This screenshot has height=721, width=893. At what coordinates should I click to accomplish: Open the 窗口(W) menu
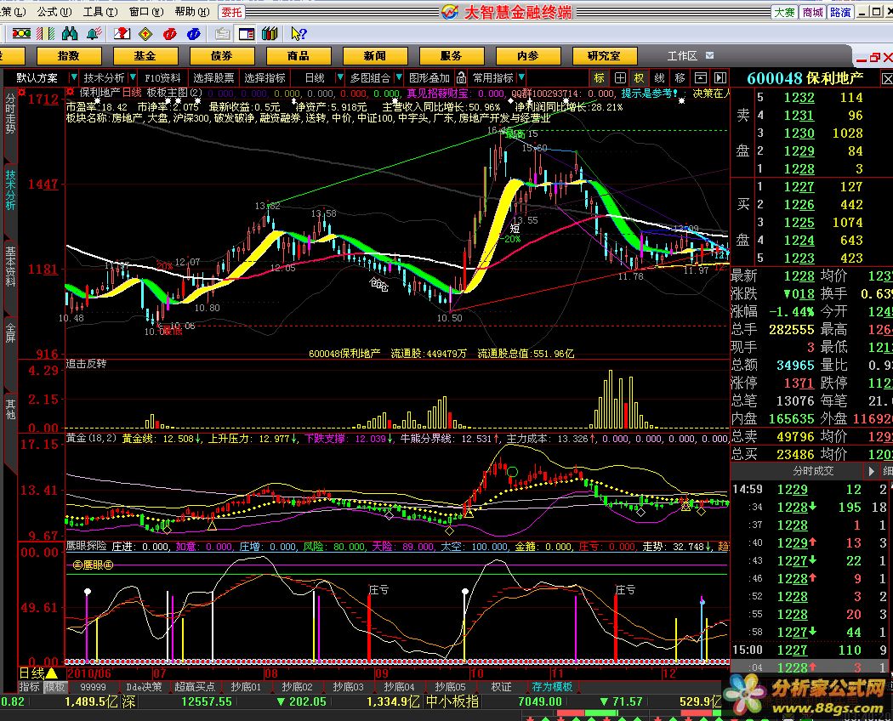pyautogui.click(x=146, y=12)
